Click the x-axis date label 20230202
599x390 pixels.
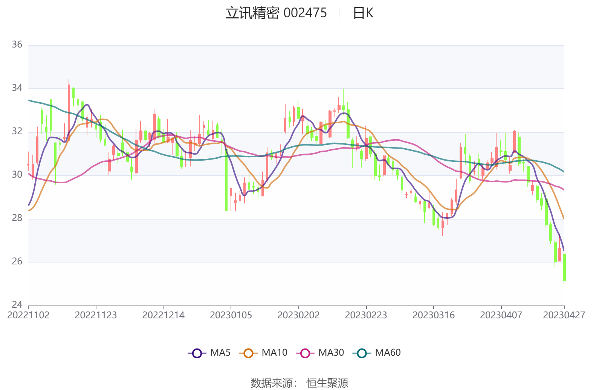(x=298, y=315)
